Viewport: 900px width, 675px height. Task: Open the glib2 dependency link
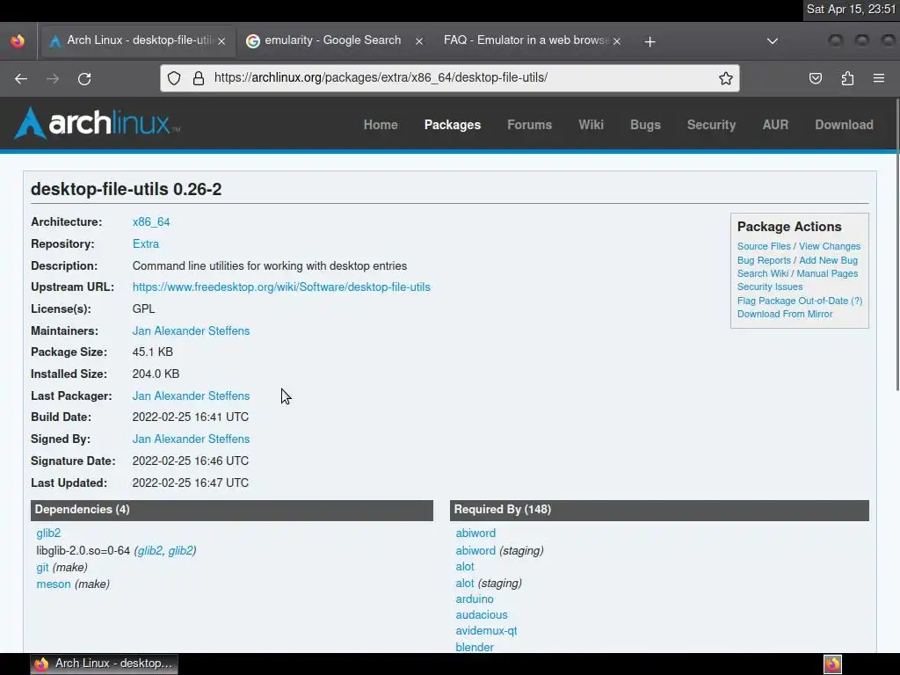[x=48, y=533]
